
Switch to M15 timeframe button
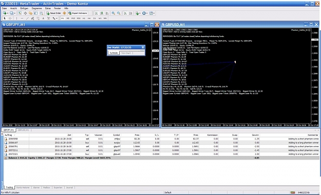pyautogui.click(x=73, y=18)
